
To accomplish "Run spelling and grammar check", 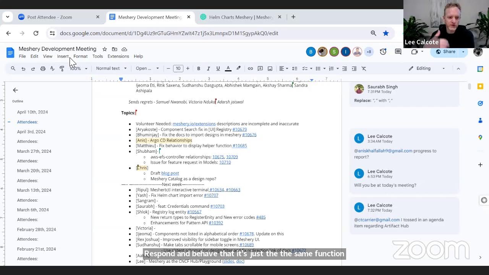I will pos(52,68).
